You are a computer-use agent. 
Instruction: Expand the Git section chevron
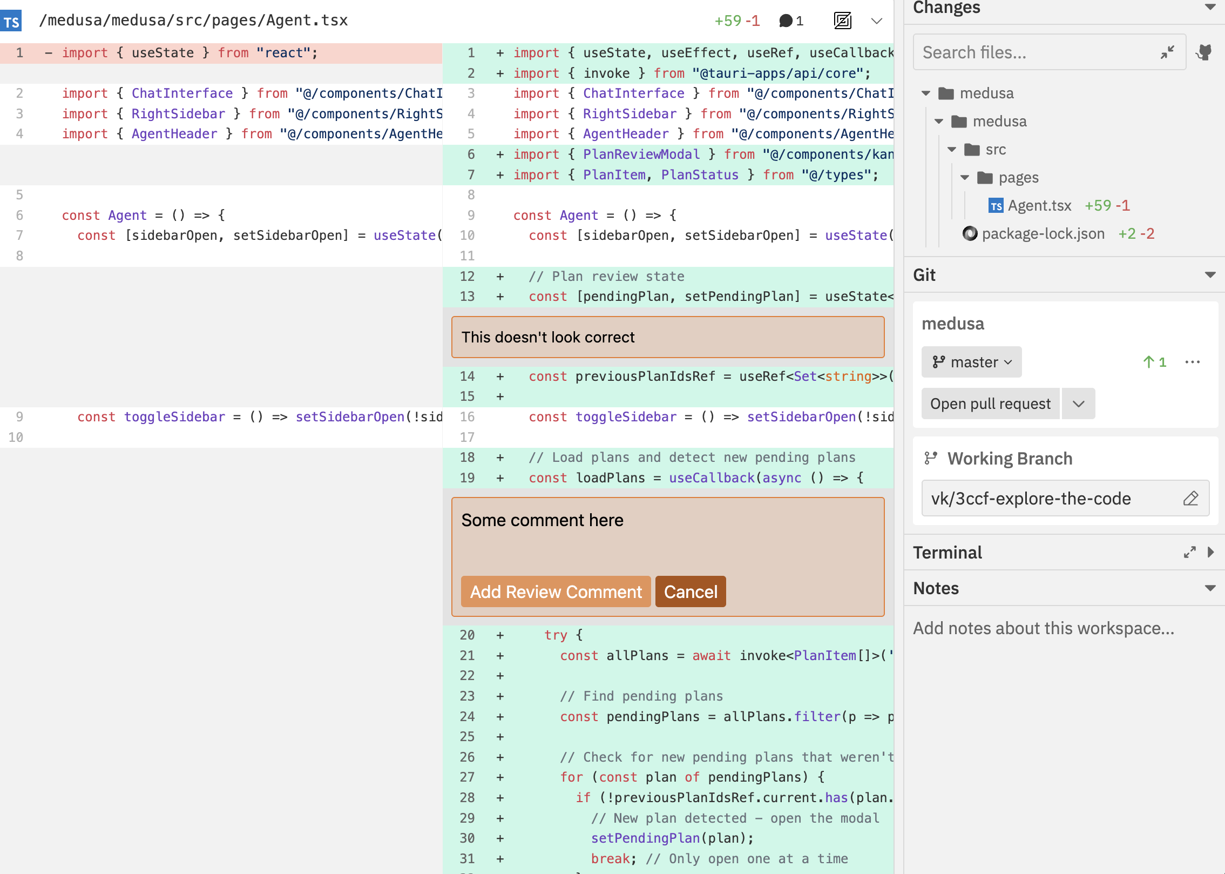tap(1210, 274)
